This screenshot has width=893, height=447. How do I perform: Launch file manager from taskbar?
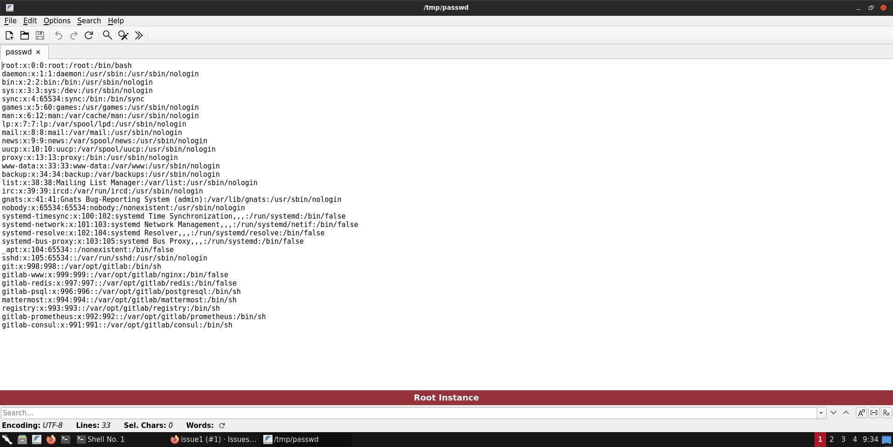[x=22, y=439]
